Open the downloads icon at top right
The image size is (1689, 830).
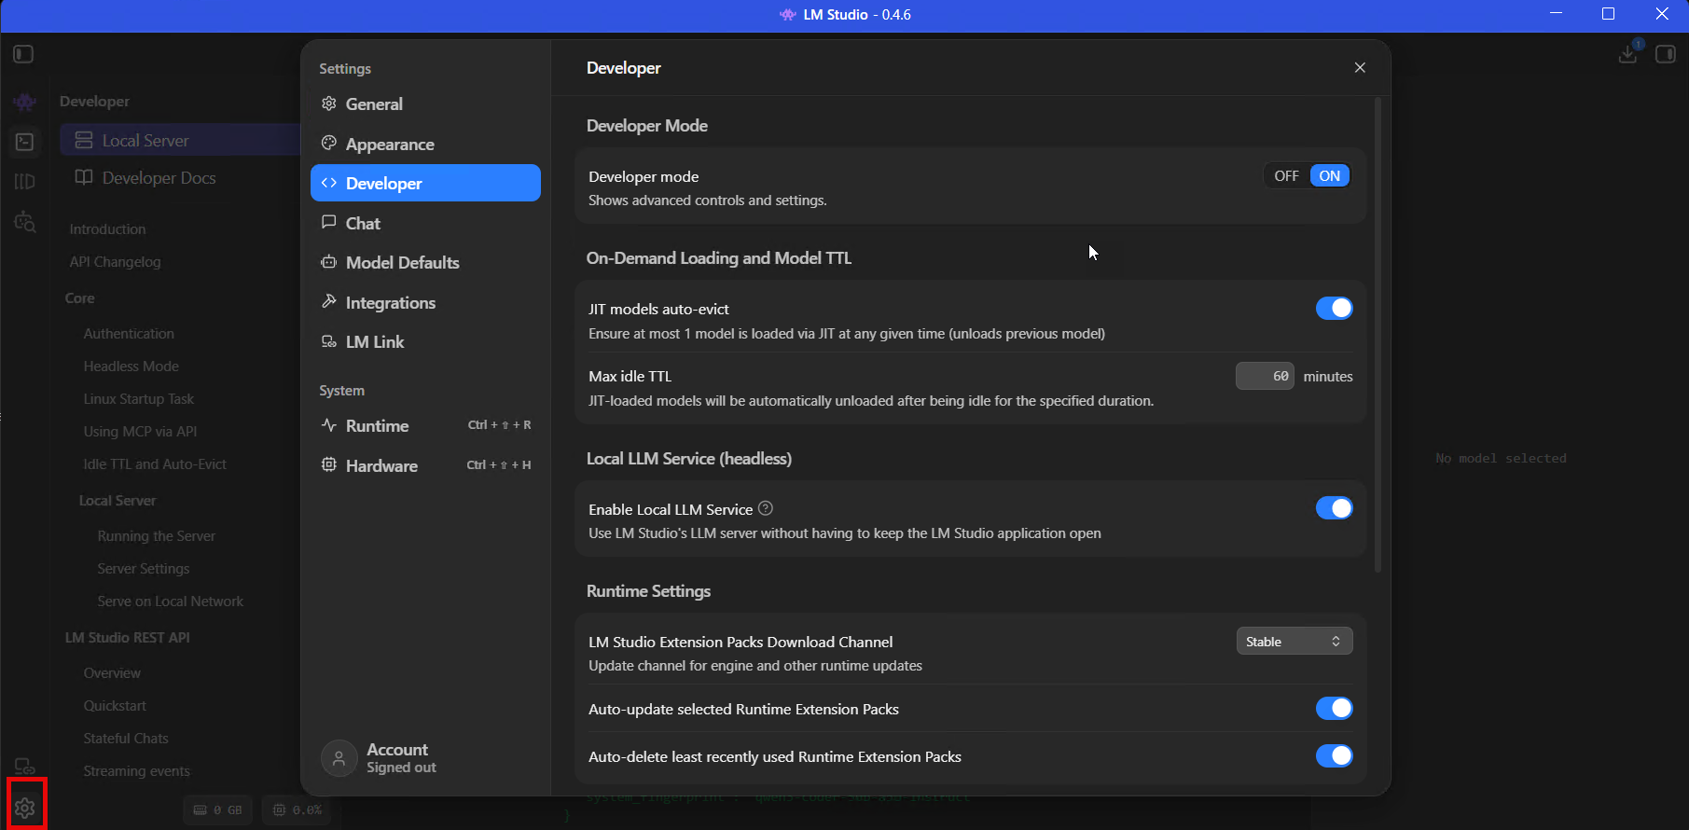point(1628,53)
